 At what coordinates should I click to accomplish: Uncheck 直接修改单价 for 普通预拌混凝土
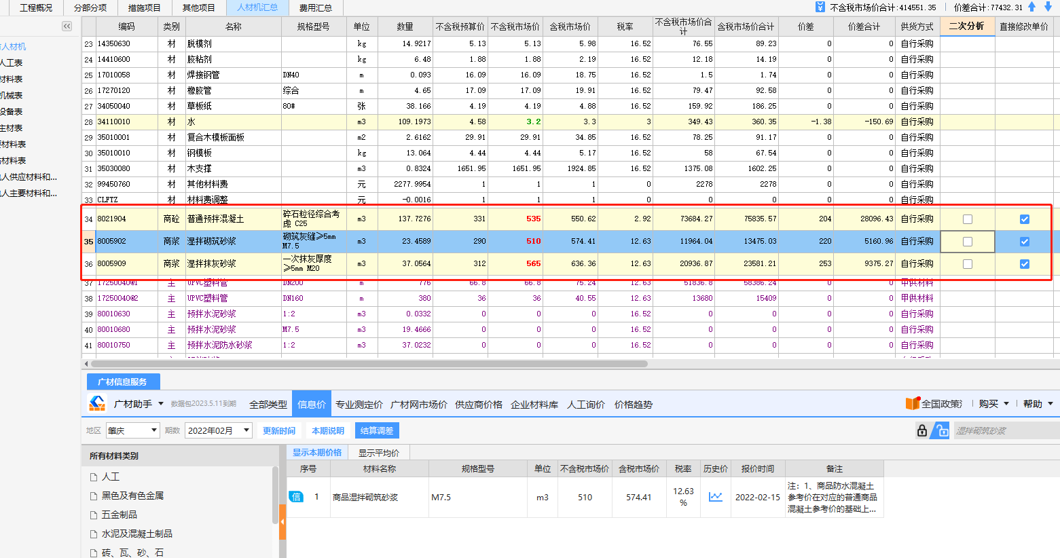pyautogui.click(x=1025, y=219)
